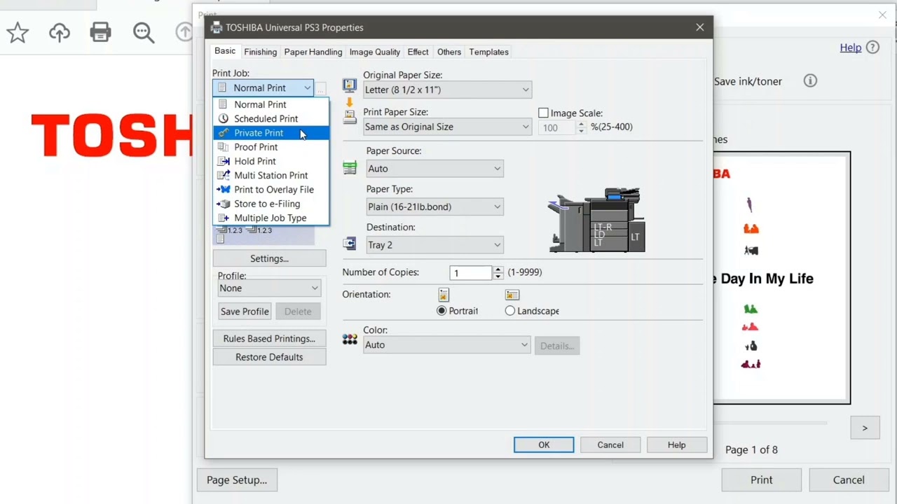Click Cancel in Properties dialog
This screenshot has height=504, width=897.
pyautogui.click(x=610, y=445)
